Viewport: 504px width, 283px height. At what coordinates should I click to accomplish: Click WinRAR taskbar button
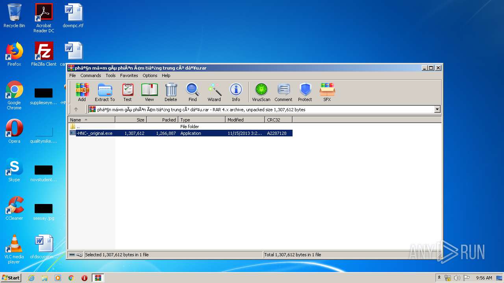pos(98,278)
